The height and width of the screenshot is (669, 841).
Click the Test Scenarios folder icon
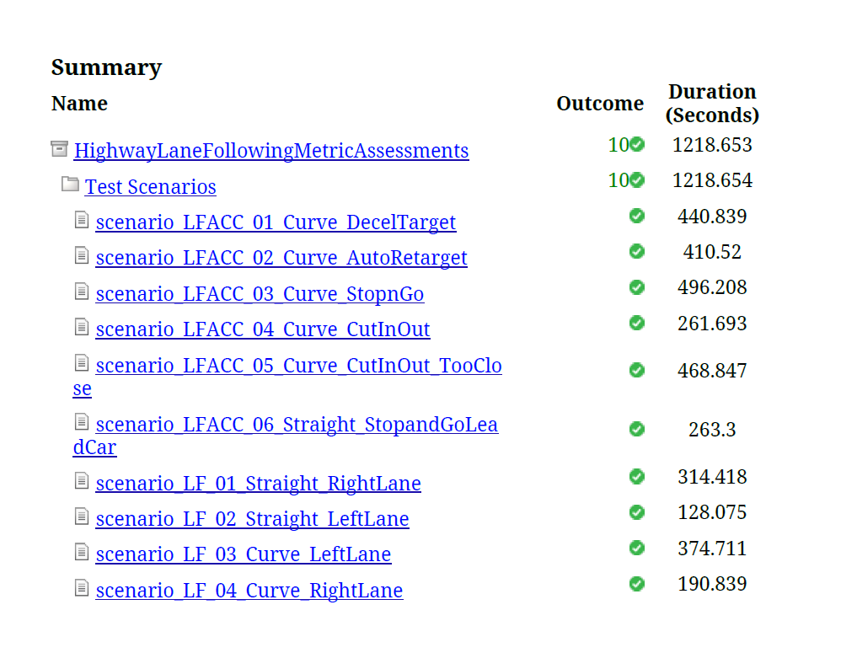[70, 184]
